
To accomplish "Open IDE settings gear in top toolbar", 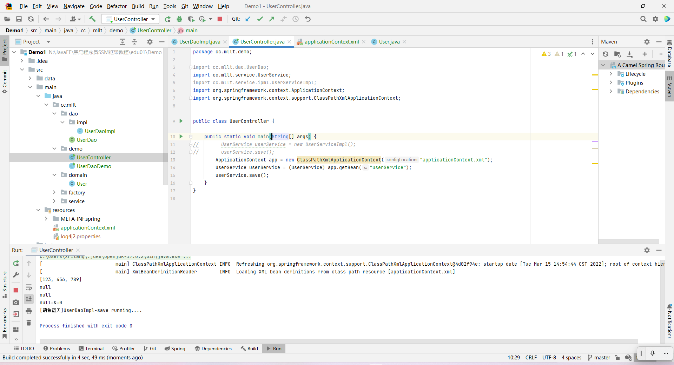I will pyautogui.click(x=655, y=19).
